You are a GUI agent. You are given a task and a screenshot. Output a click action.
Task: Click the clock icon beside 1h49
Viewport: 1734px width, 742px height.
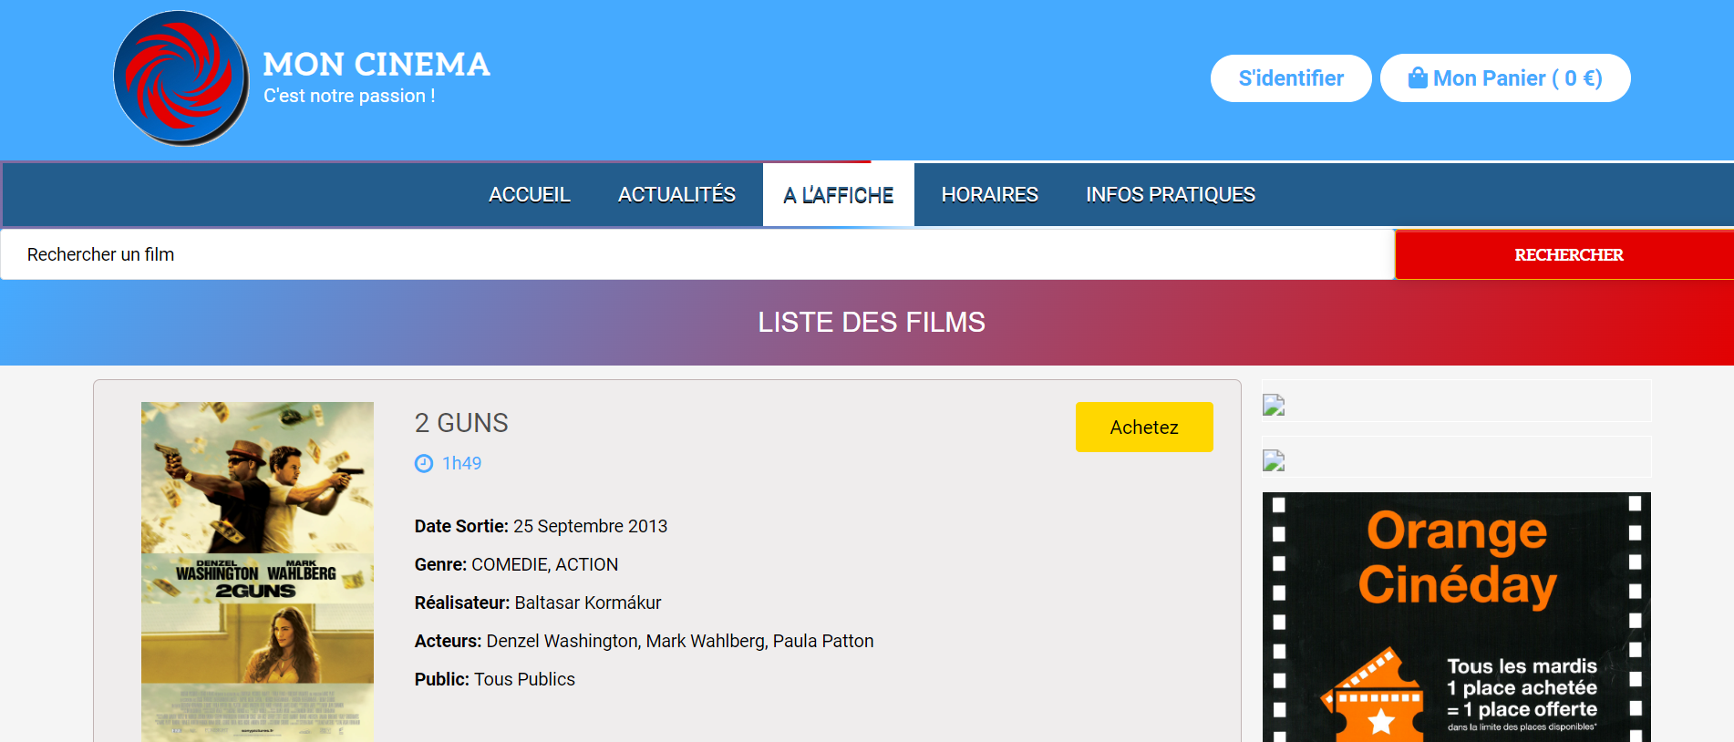[424, 463]
